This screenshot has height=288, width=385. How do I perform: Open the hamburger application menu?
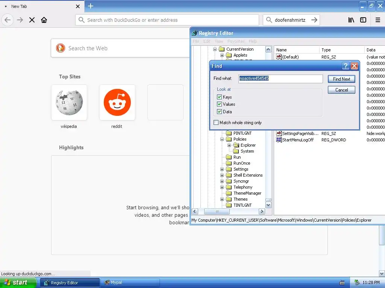378,20
